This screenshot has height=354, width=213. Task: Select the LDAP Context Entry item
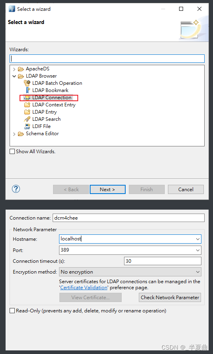(54, 105)
